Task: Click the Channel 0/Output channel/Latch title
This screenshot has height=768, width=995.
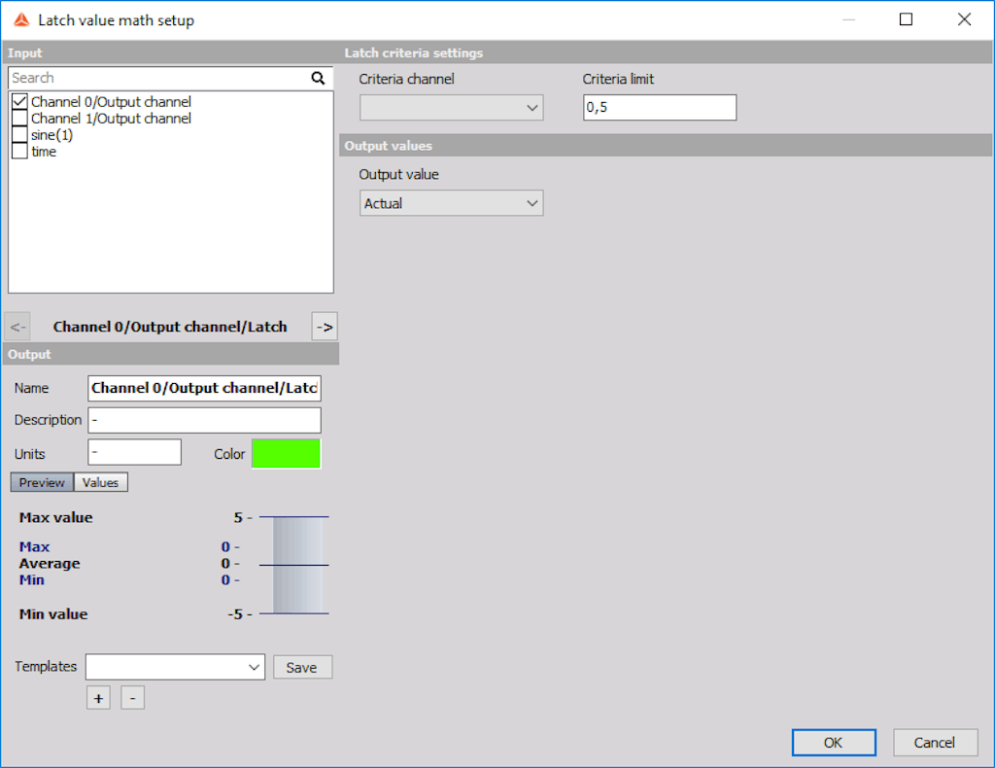Action: pyautogui.click(x=170, y=327)
